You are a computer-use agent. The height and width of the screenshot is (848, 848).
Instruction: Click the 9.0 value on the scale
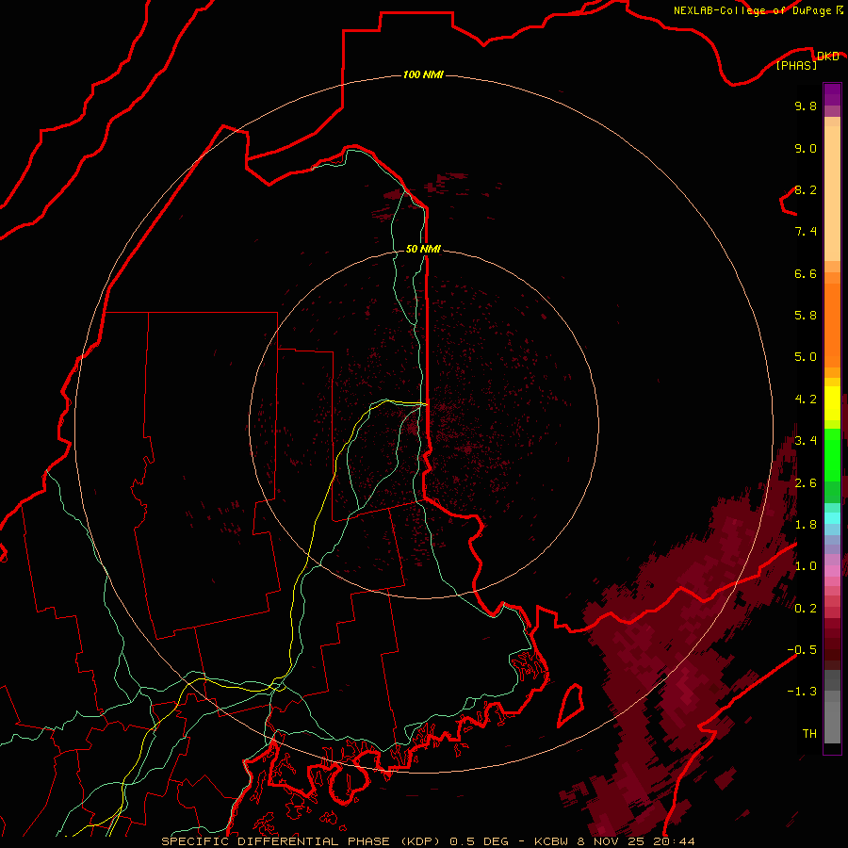tap(806, 148)
